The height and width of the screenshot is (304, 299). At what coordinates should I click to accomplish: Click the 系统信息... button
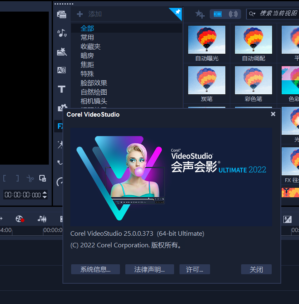[96, 269]
